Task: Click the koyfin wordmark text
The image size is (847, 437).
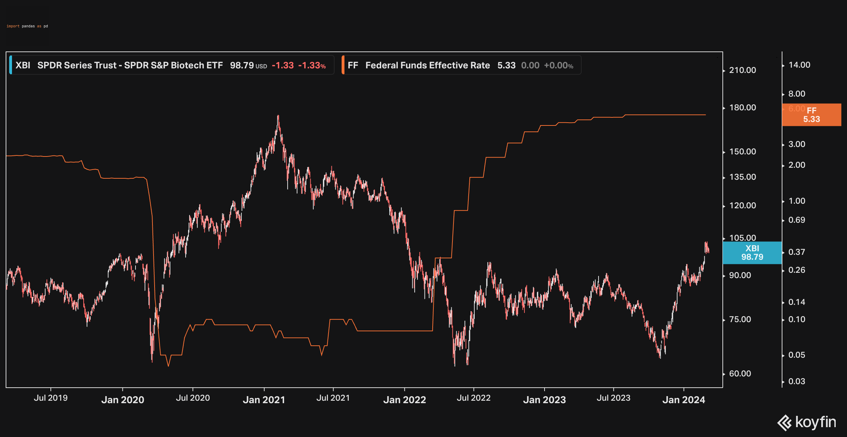Action: pos(816,422)
